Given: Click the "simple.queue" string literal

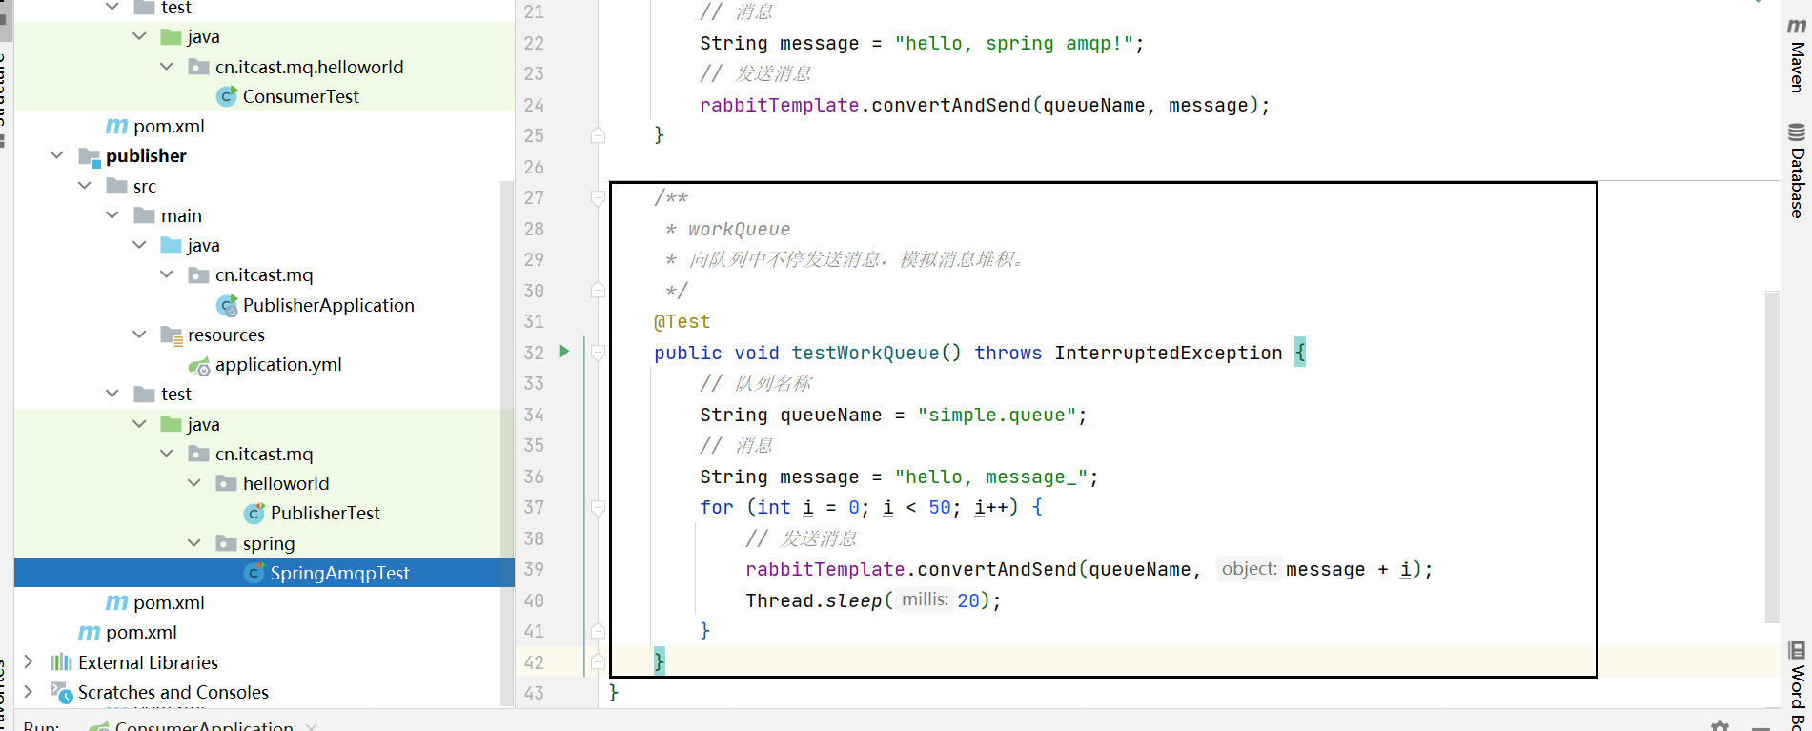Looking at the screenshot, I should point(997,415).
